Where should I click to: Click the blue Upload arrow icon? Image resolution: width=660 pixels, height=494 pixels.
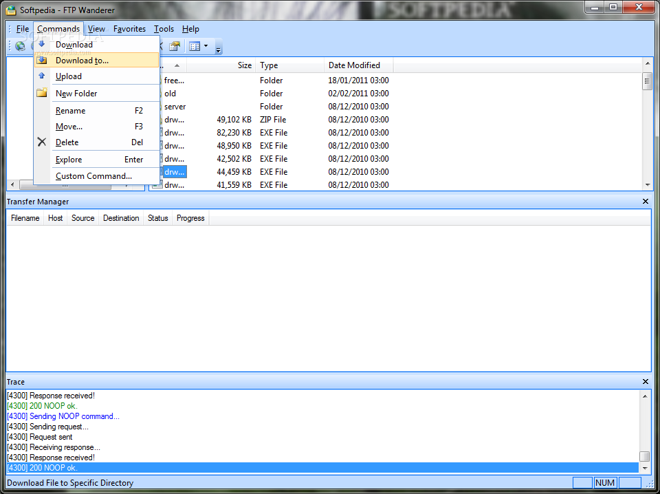42,76
